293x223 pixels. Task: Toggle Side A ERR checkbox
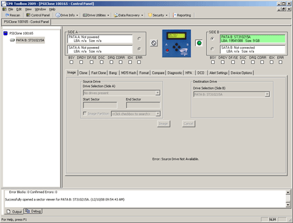click(x=139, y=62)
